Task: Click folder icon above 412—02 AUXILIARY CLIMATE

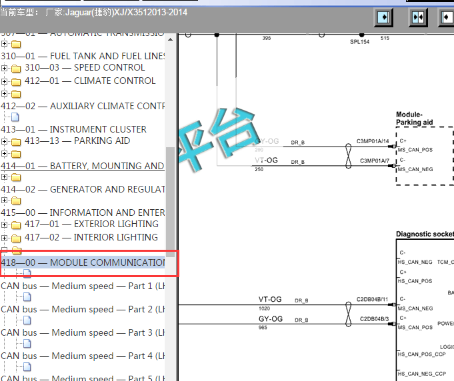Action: pos(16,94)
